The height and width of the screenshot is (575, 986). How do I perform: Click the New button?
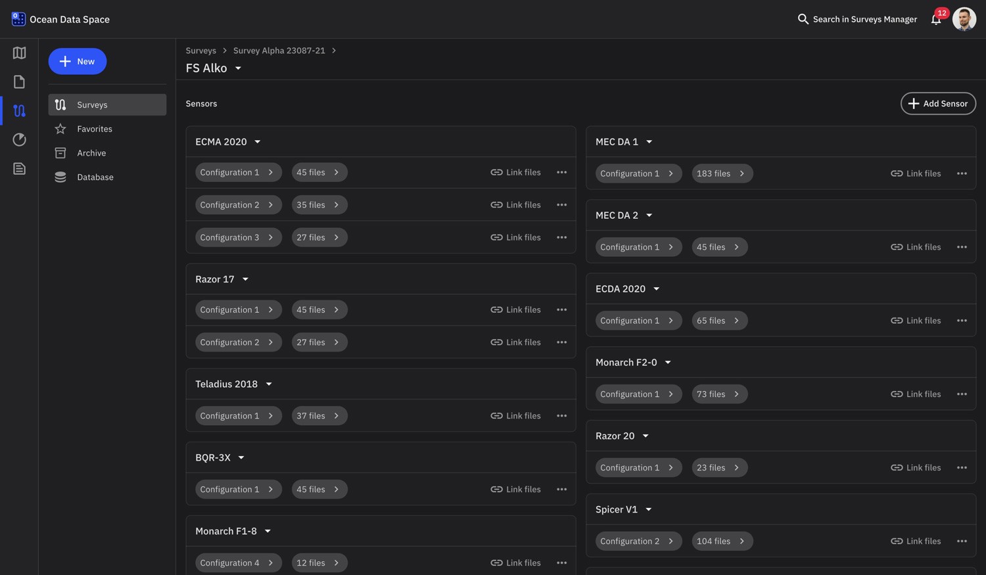pos(78,60)
